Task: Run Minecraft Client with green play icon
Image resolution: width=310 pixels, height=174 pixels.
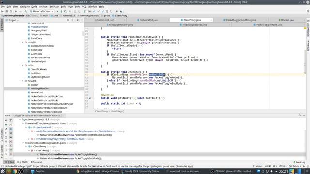Action: coord(57,11)
